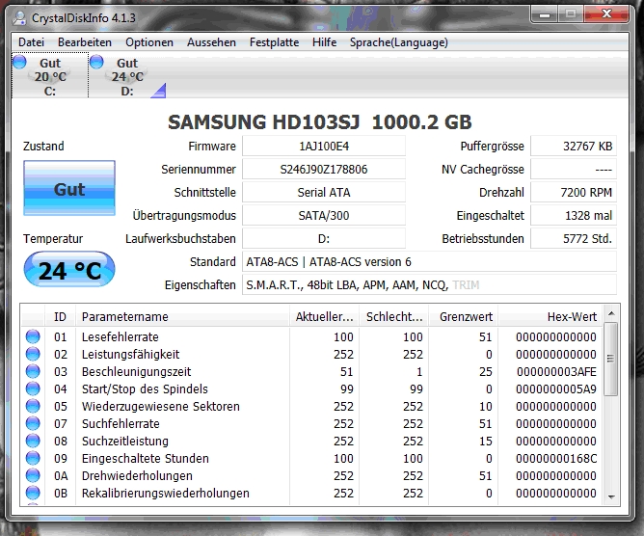Click the Schlecht... column header
This screenshot has height=536, width=644.
(x=394, y=316)
